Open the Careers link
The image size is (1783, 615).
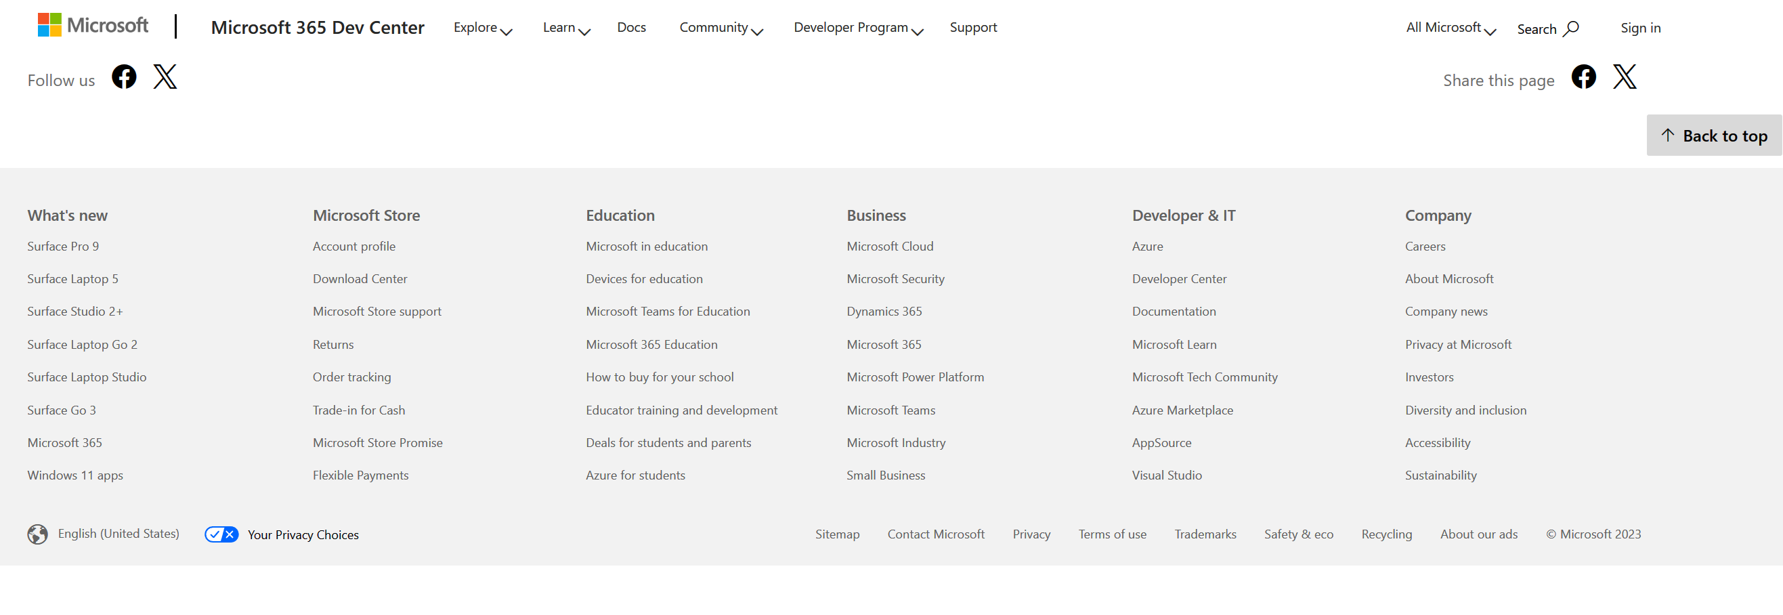(x=1425, y=246)
